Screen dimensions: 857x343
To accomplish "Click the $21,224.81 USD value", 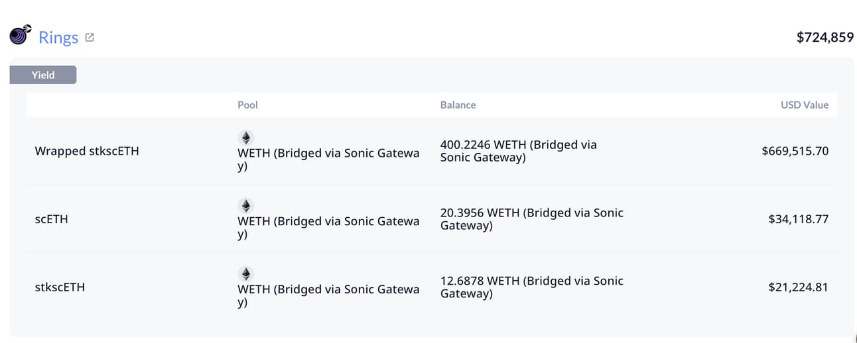I will (x=799, y=287).
